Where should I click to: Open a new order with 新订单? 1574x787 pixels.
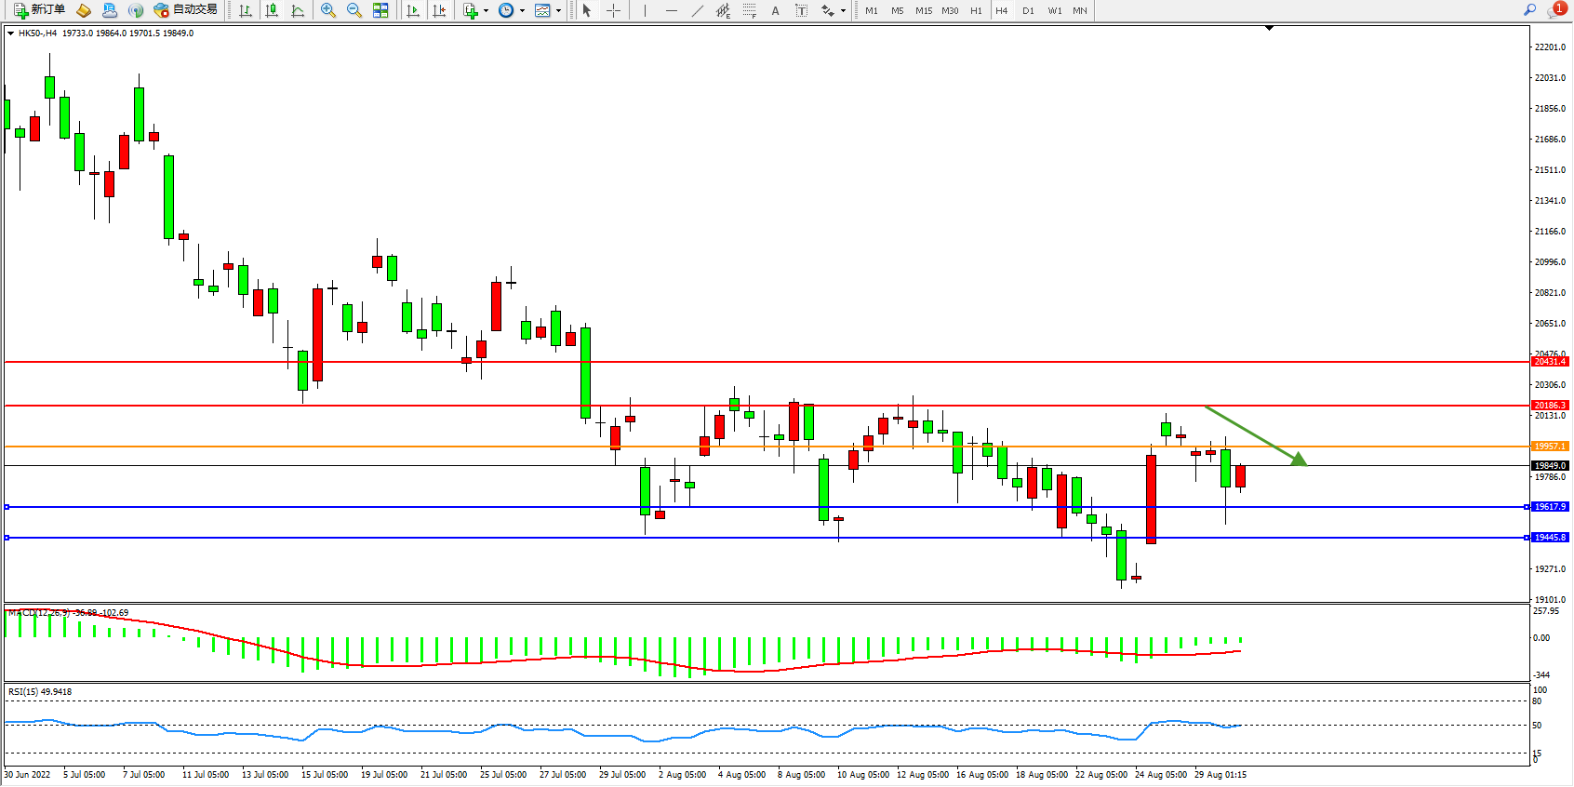pyautogui.click(x=39, y=10)
